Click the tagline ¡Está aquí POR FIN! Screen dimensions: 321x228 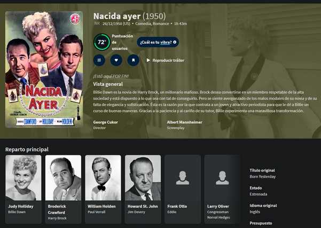pyautogui.click(x=111, y=76)
